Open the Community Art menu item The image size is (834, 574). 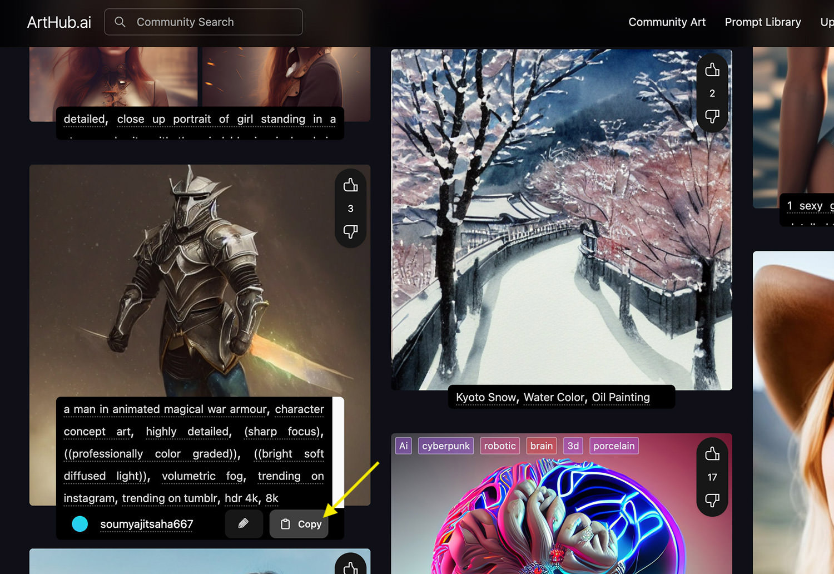tap(667, 22)
